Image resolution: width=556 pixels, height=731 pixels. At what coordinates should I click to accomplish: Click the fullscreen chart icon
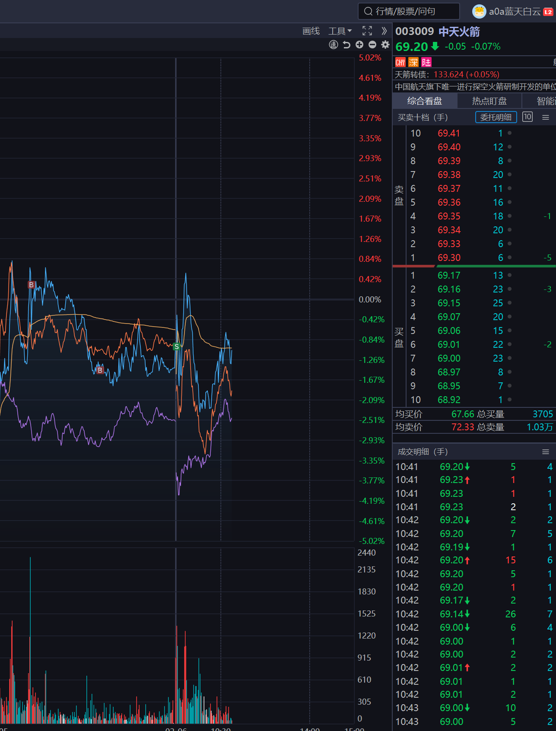tap(367, 31)
